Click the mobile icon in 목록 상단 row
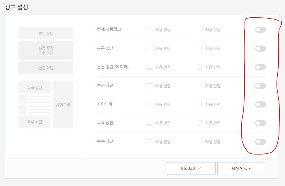 pyautogui.click(x=200, y=123)
